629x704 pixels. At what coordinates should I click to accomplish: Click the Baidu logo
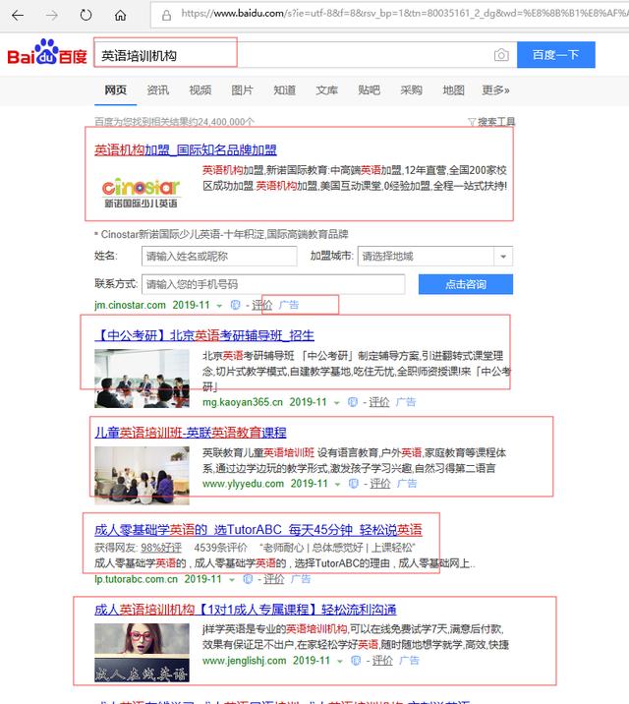(x=46, y=52)
